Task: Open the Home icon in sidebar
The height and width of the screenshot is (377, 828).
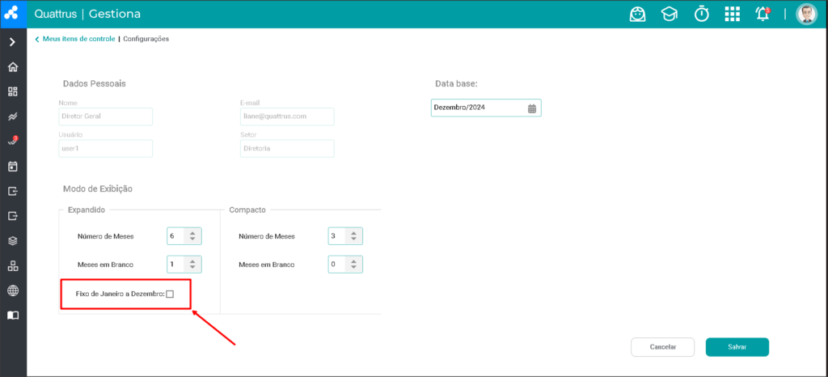Action: (x=13, y=67)
